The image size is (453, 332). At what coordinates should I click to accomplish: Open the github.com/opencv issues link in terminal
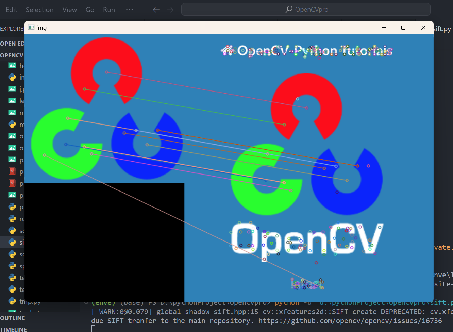point(350,321)
